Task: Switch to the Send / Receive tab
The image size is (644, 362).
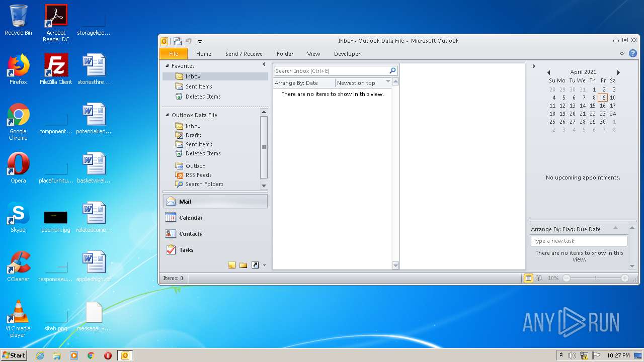Action: tap(244, 54)
